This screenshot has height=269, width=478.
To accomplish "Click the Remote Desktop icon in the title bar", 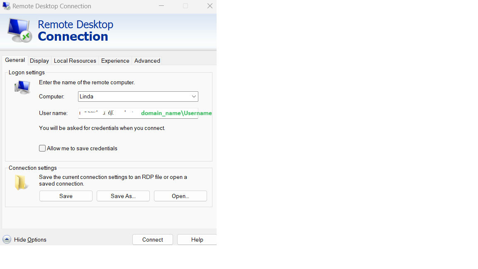I will (x=6, y=6).
